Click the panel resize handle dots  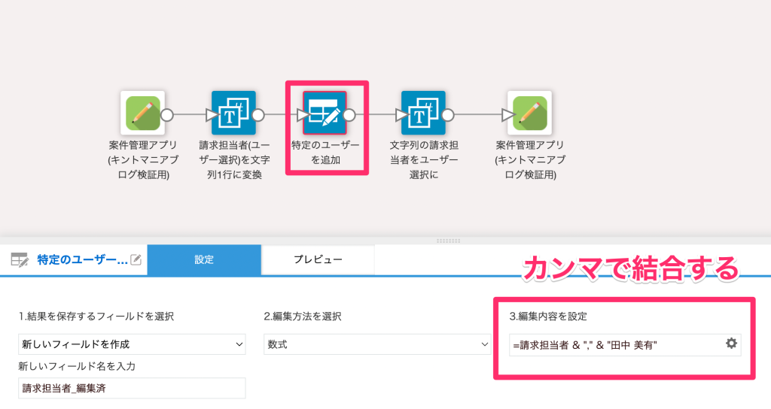[449, 241]
